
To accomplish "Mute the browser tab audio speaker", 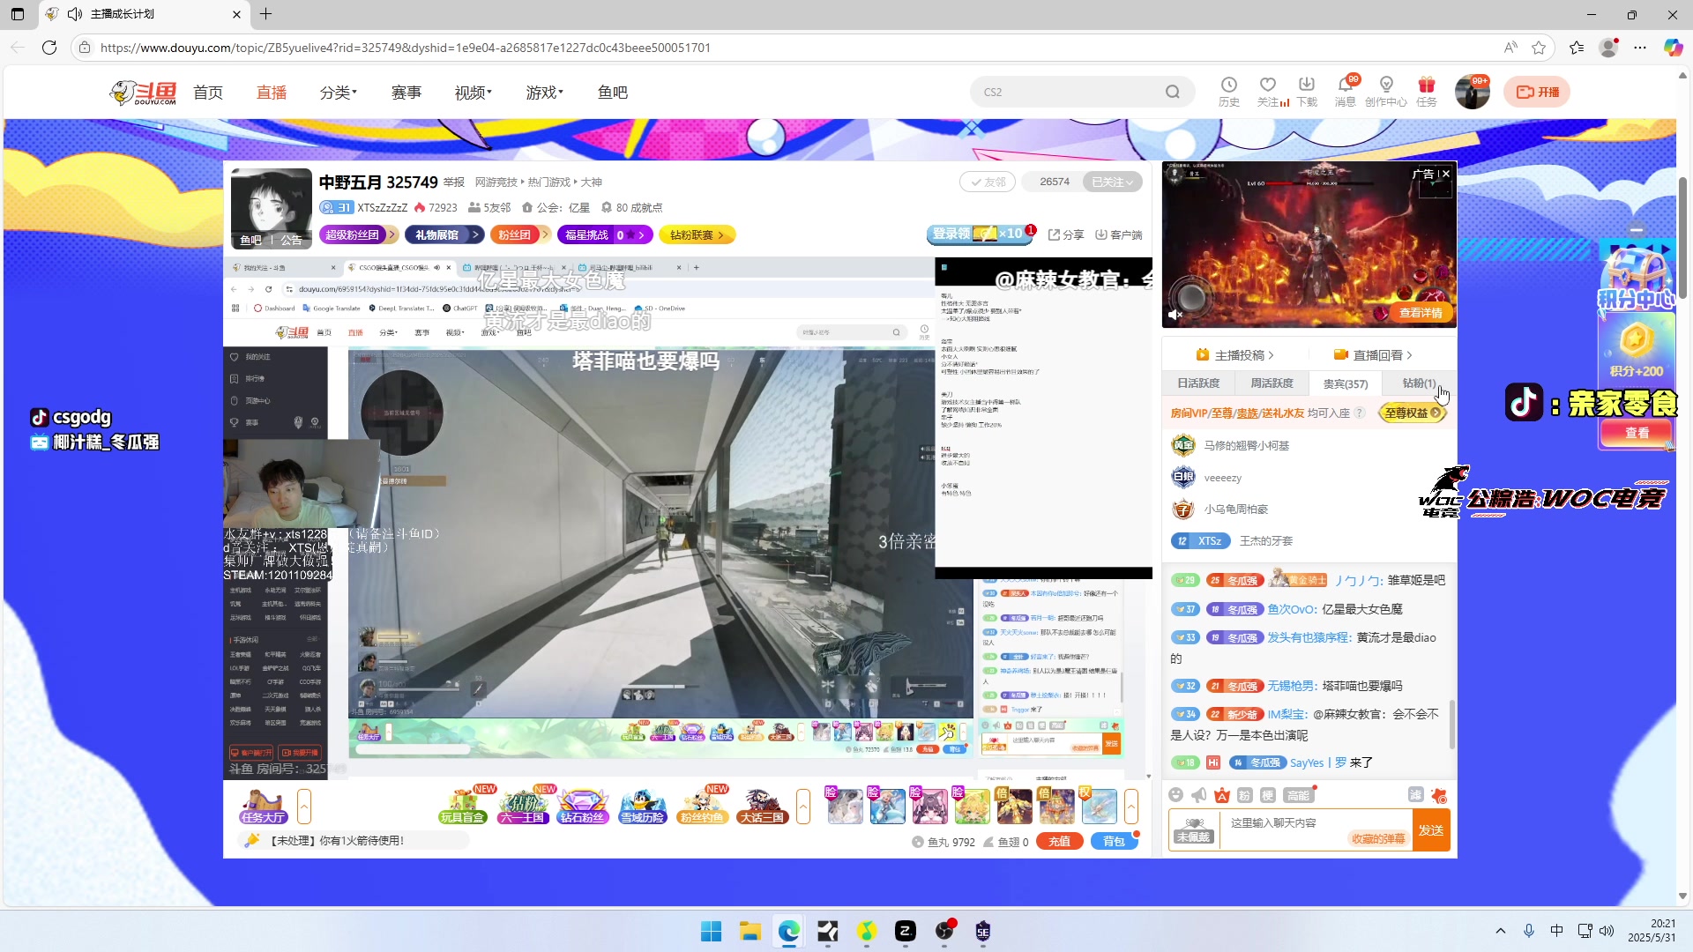I will (75, 14).
